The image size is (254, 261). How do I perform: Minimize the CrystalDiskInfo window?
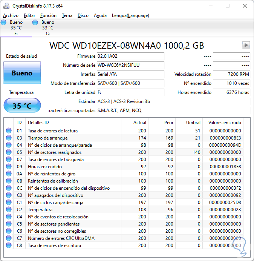click(211, 6)
